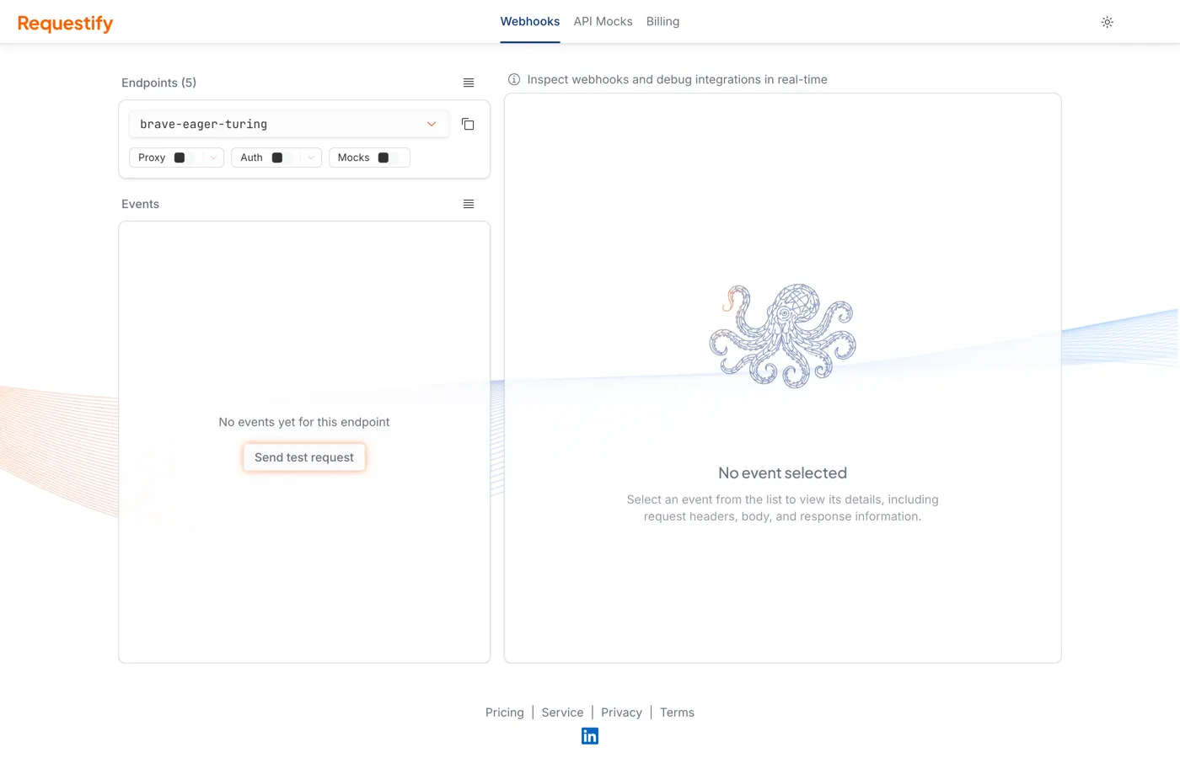Visit the Privacy footer link

click(x=621, y=713)
